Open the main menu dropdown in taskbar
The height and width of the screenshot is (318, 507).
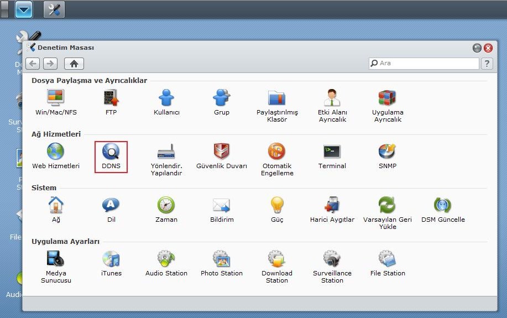coord(24,9)
